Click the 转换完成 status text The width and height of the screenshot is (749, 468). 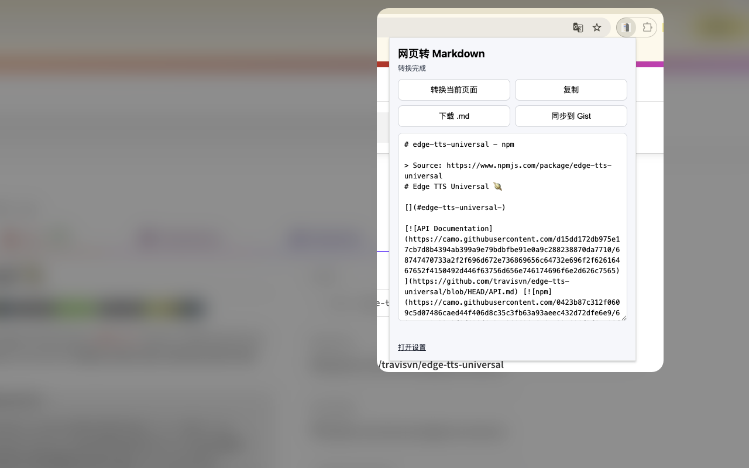pyautogui.click(x=412, y=68)
